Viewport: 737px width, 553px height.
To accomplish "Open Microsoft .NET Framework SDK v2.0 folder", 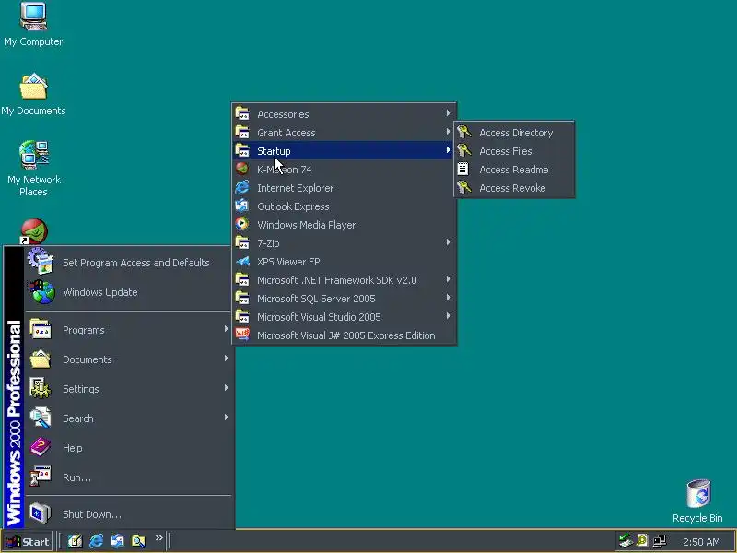I will pos(344,280).
